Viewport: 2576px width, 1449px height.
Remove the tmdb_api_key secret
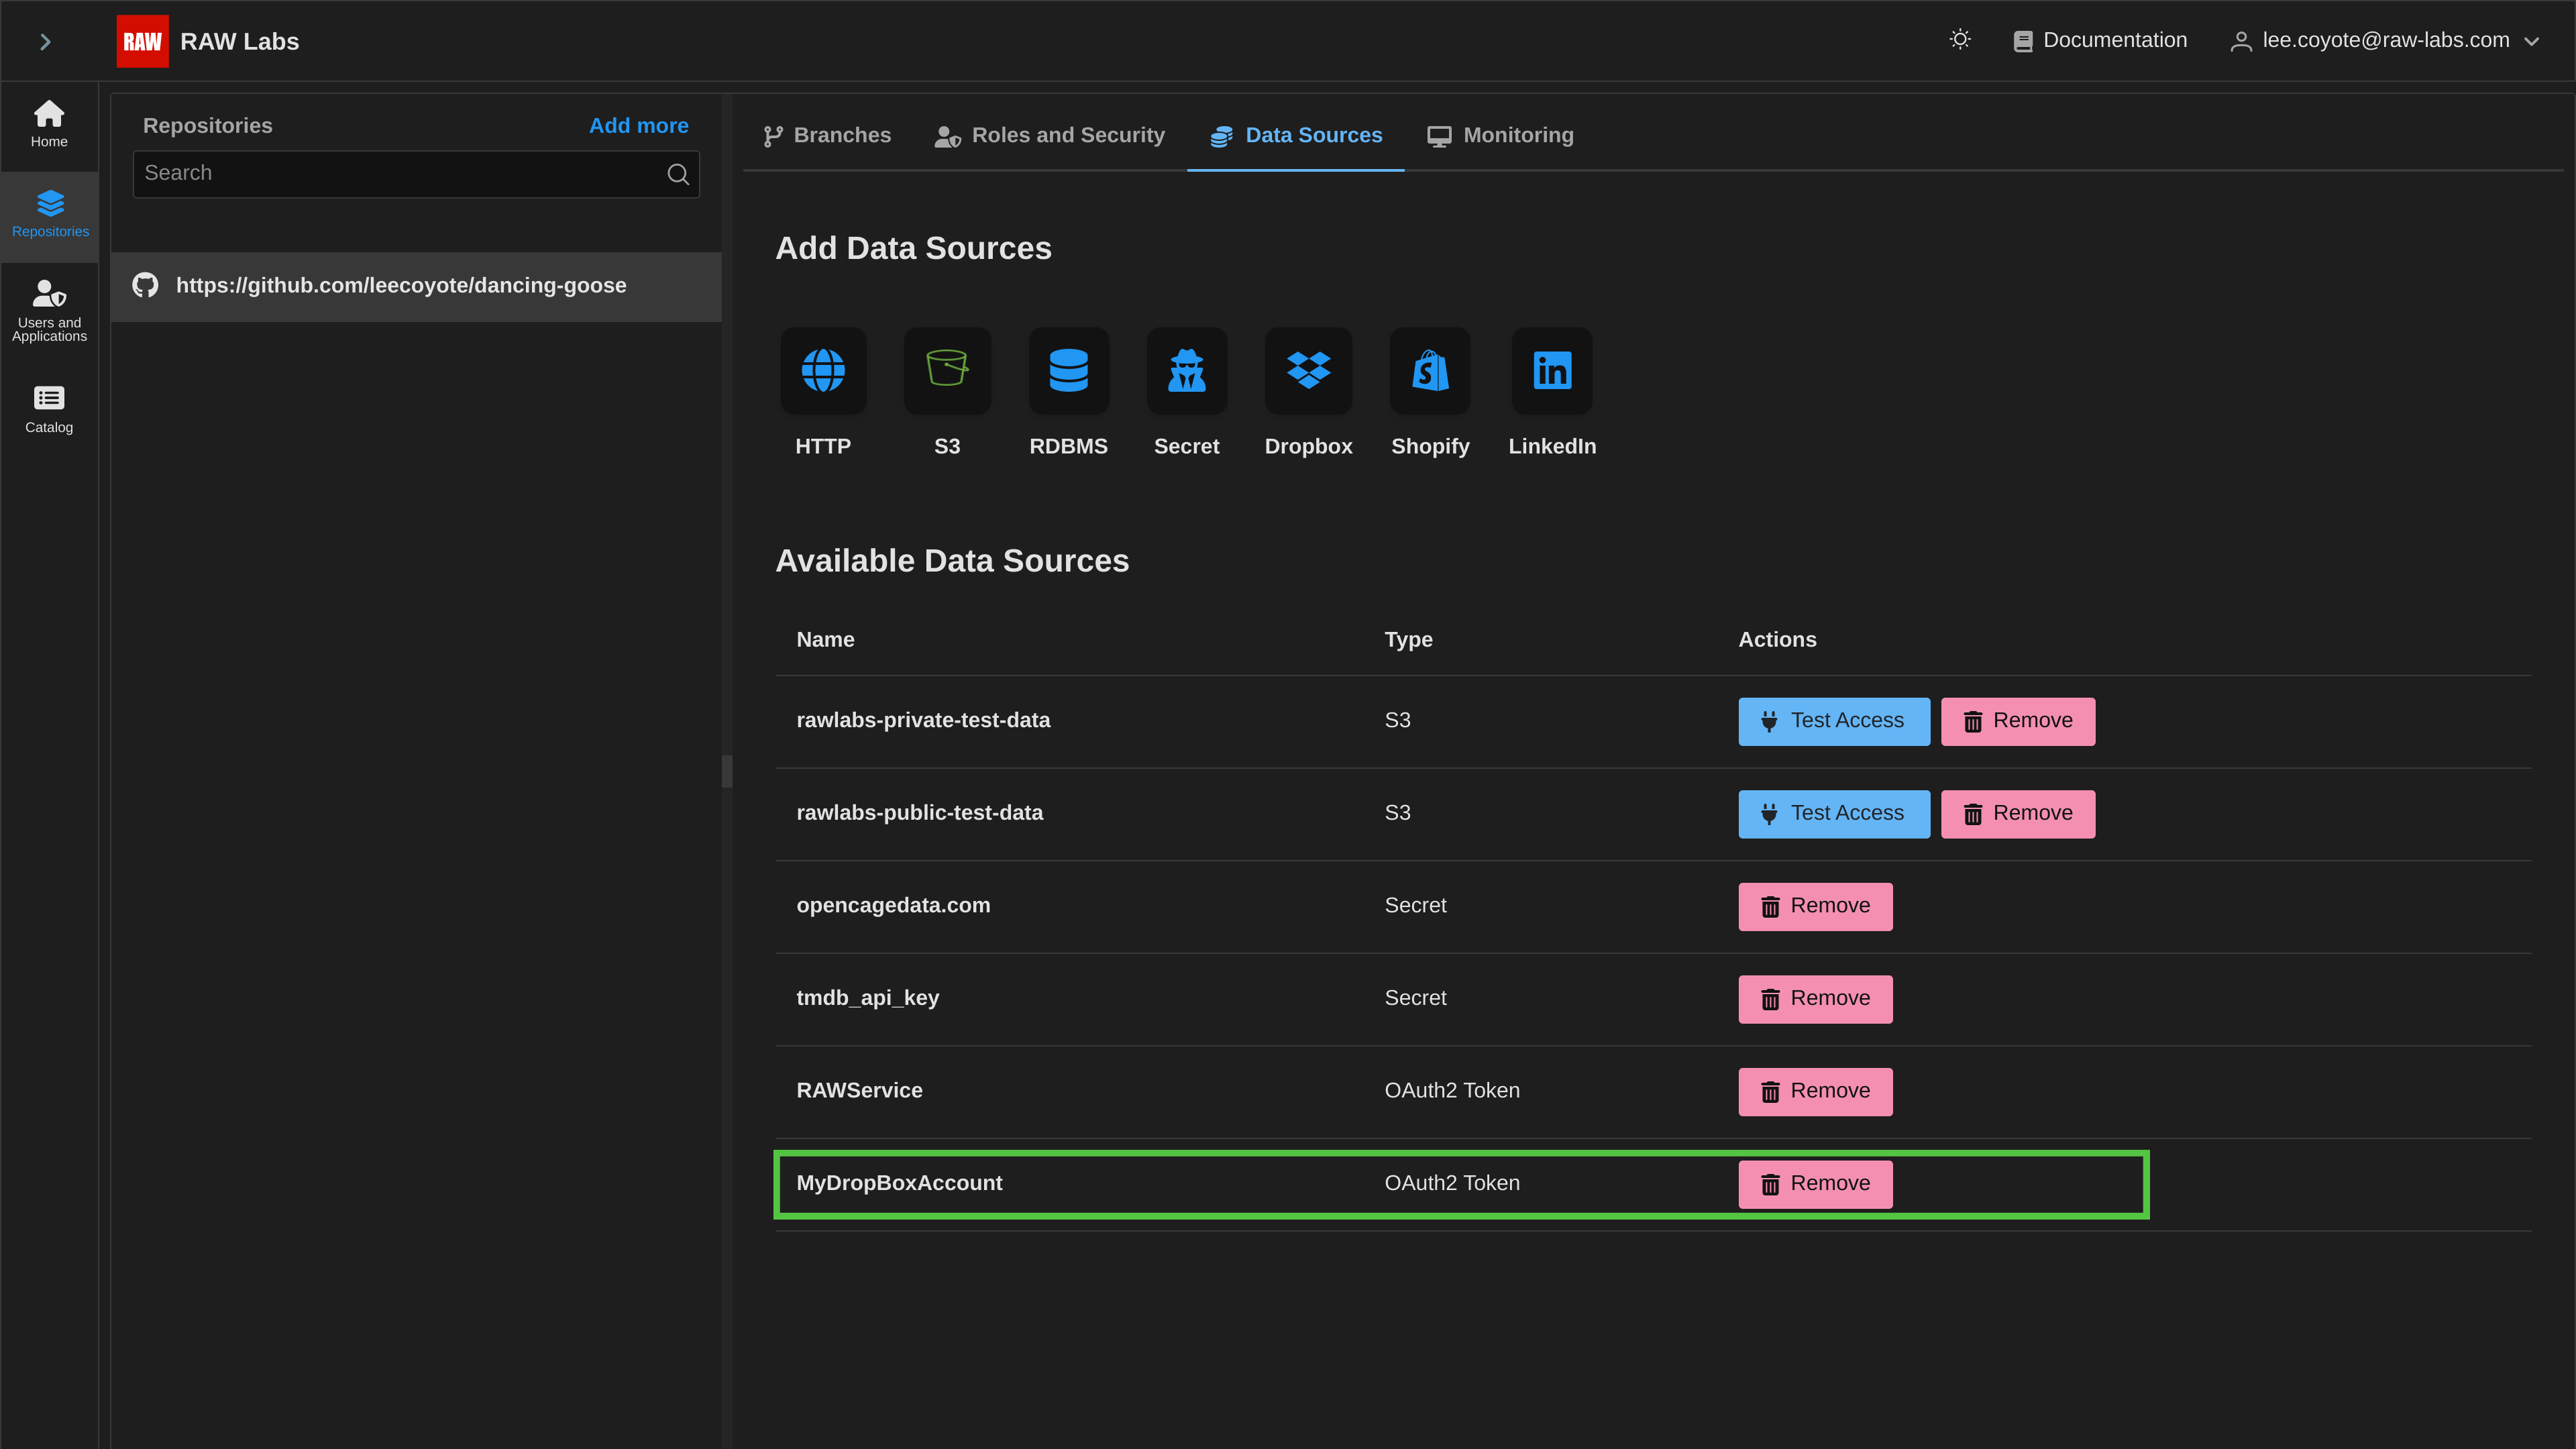[x=1815, y=999]
